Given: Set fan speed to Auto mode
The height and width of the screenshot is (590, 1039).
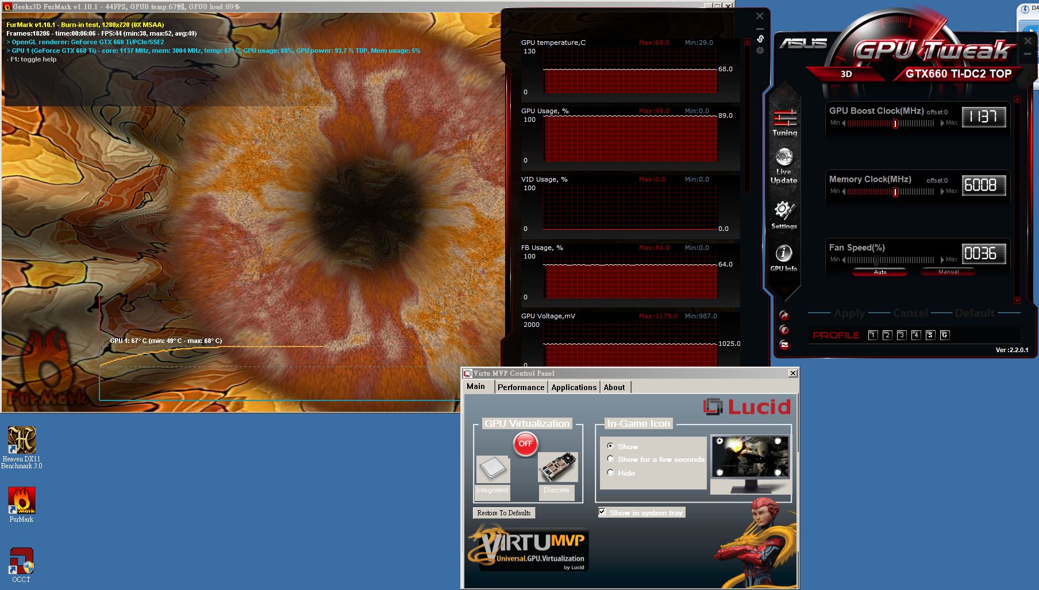Looking at the screenshot, I should (880, 272).
